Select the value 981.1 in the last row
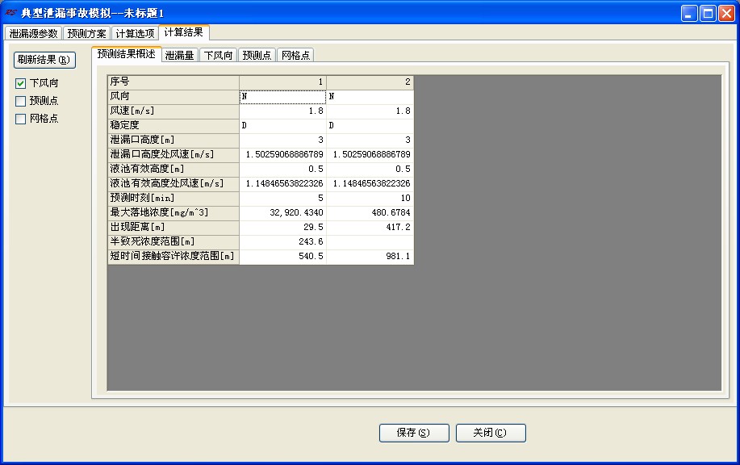The image size is (740, 465). (x=370, y=256)
